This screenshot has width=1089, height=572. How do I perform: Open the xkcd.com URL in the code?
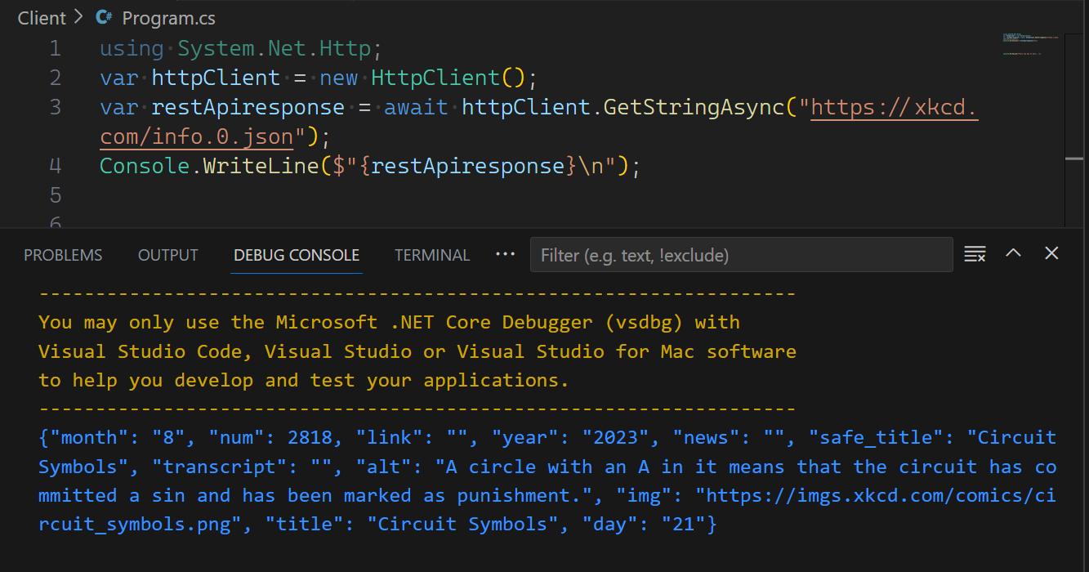point(894,107)
